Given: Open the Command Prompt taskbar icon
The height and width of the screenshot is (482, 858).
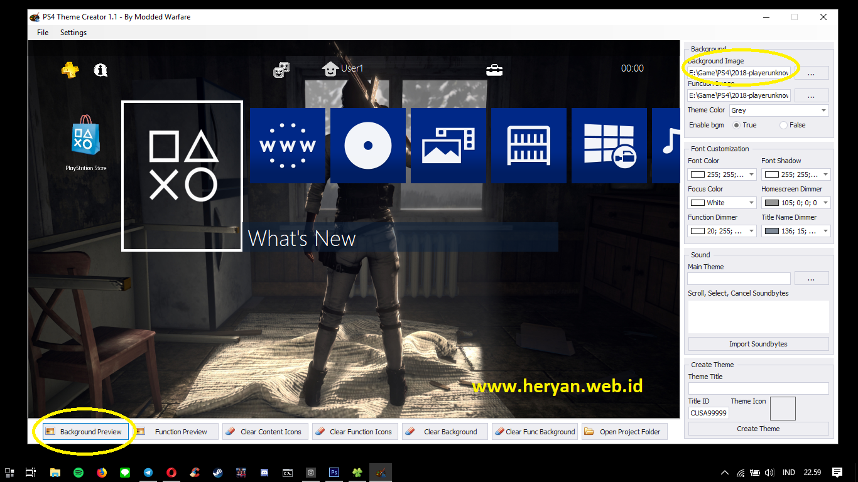Looking at the screenshot, I should click(x=288, y=473).
